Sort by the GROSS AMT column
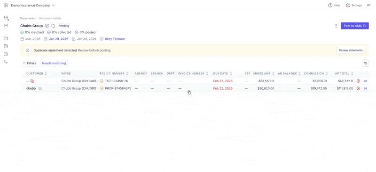This screenshot has width=376, height=172. pyautogui.click(x=264, y=73)
